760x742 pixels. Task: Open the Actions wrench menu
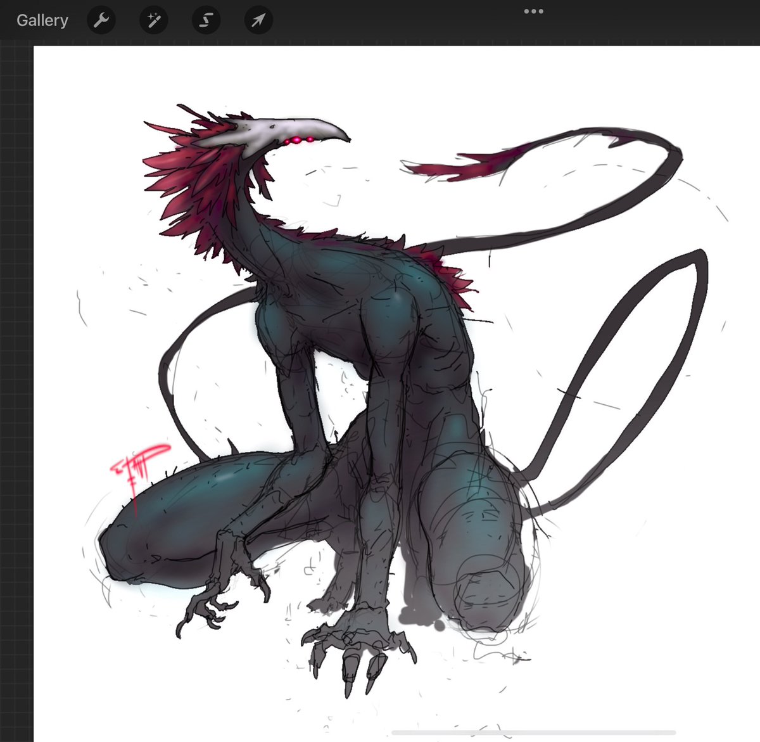(x=101, y=21)
